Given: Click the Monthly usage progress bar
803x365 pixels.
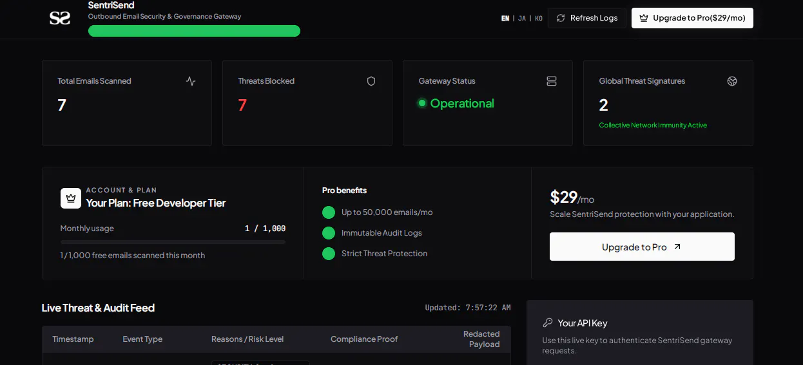Looking at the screenshot, I should 173,242.
